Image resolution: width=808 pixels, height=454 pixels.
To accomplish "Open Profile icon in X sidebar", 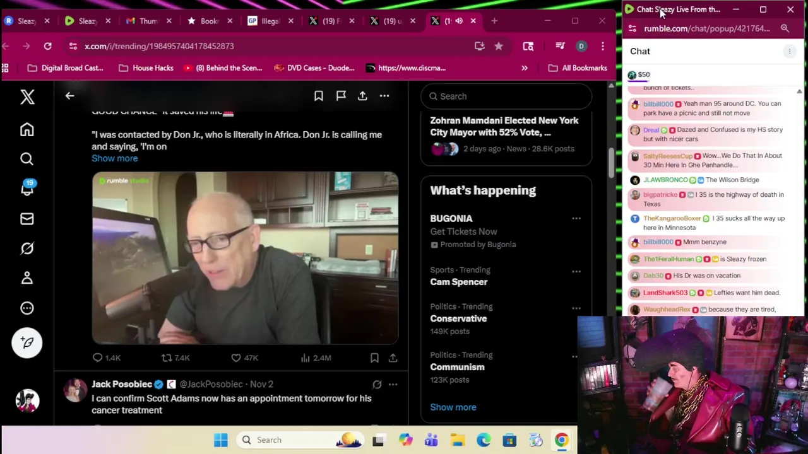I will (x=27, y=278).
